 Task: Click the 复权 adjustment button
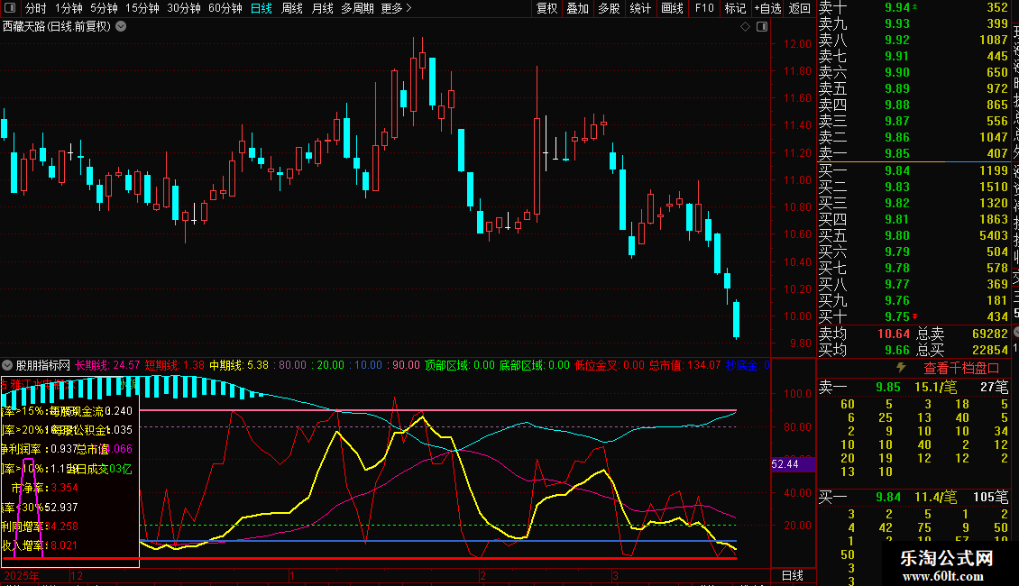pyautogui.click(x=546, y=8)
